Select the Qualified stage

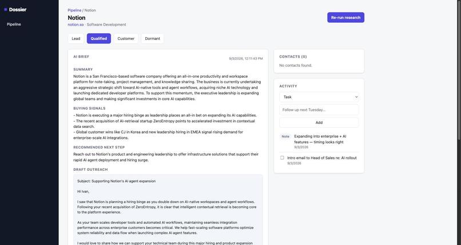pos(99,38)
